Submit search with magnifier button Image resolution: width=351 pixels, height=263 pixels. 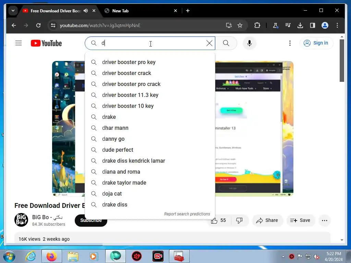[226, 43]
